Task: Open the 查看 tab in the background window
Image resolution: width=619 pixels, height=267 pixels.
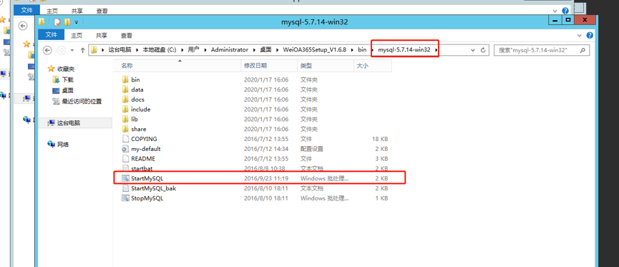Action: (102, 11)
